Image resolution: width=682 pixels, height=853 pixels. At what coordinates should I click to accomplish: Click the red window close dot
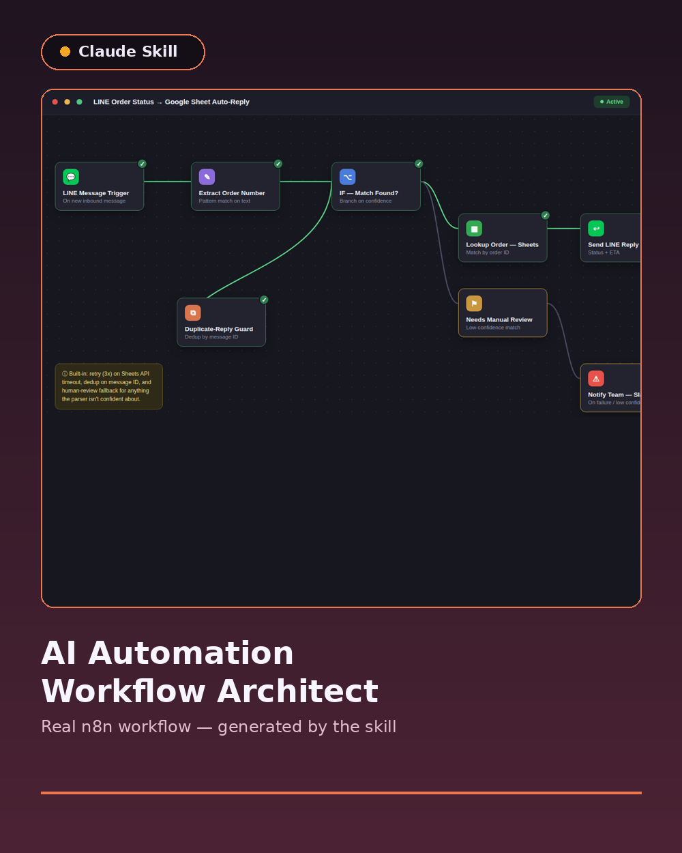(x=55, y=102)
